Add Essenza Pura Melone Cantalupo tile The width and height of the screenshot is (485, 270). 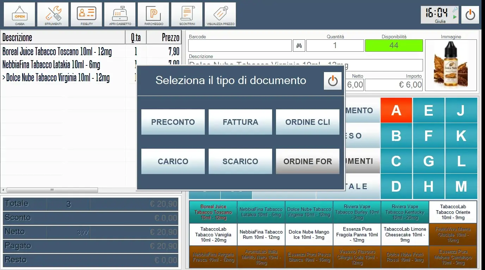(453, 257)
